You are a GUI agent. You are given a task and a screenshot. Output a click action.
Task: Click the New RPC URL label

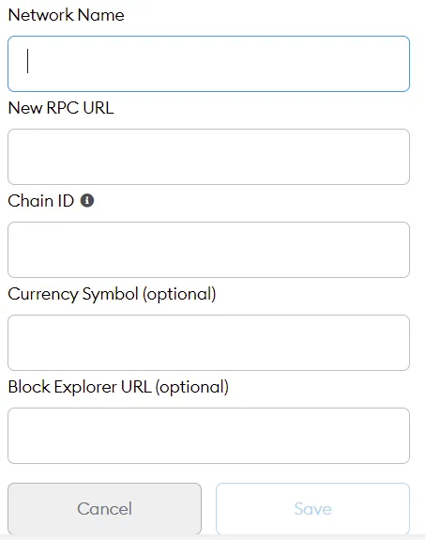tap(61, 108)
